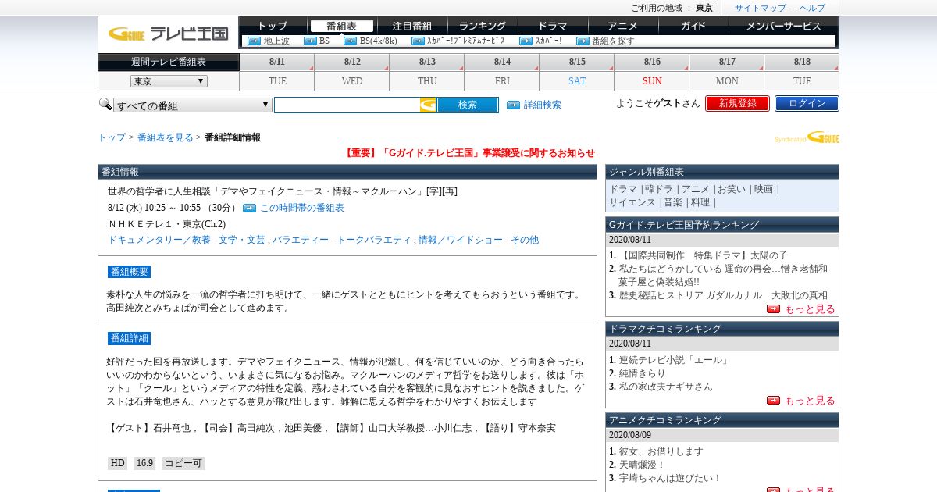The width and height of the screenshot is (937, 492).
Task: Click the Syndicated G-Guide logo
Action: tap(807, 137)
